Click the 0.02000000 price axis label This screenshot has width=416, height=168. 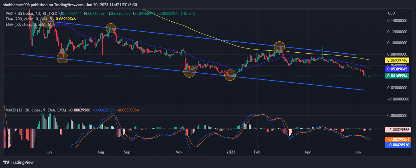pyautogui.click(x=398, y=88)
